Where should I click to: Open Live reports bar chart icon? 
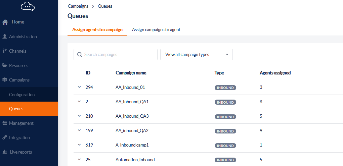tap(4, 152)
